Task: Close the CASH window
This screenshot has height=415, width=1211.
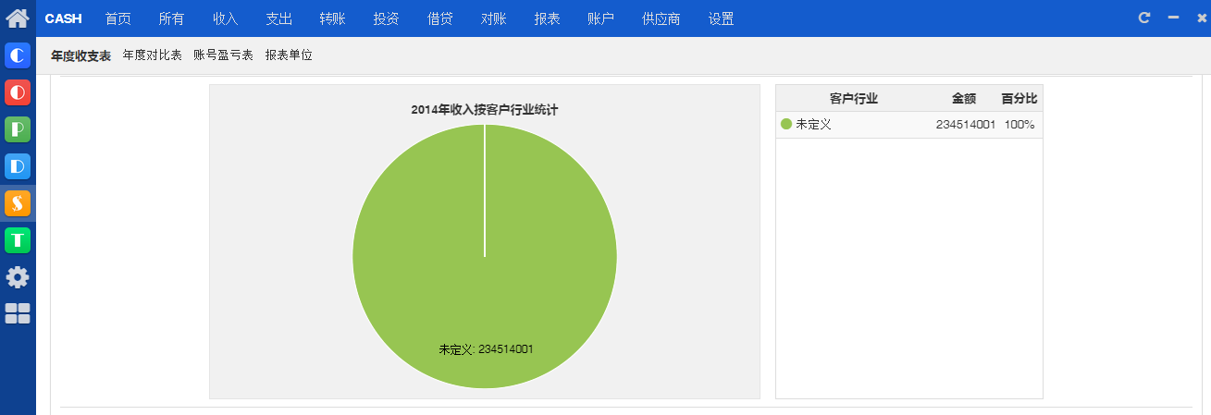Action: (1202, 18)
